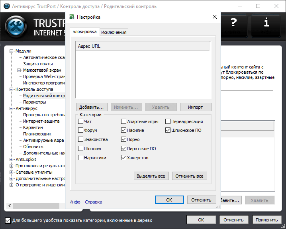Uncheck the Шпионское ПО checkbox
This screenshot has width=286, height=229.
click(x=168, y=130)
